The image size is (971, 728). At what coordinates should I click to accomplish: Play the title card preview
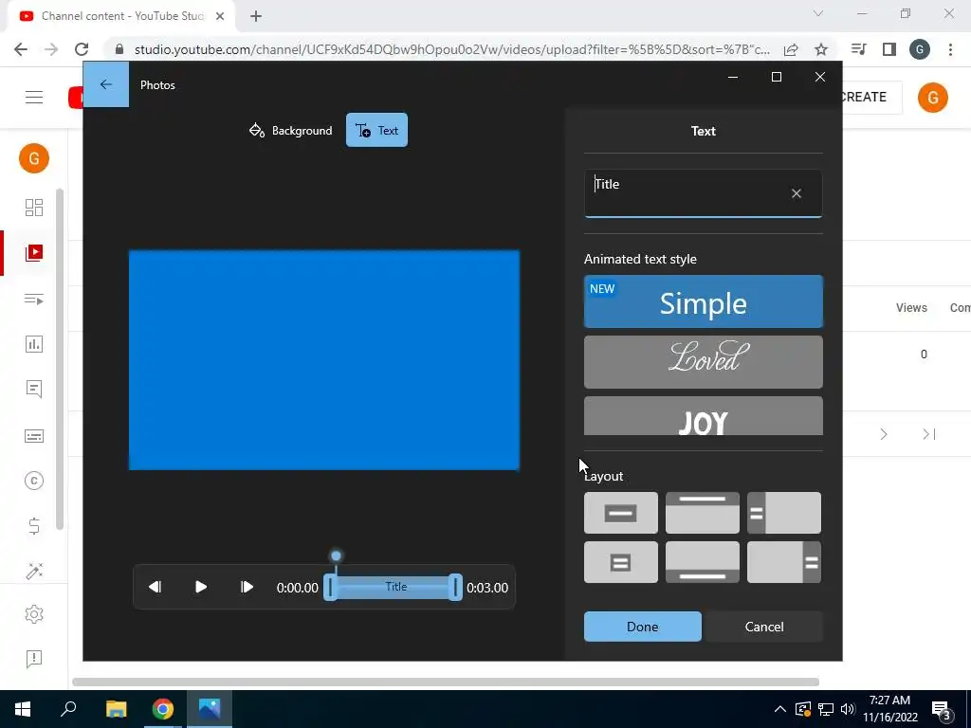coord(201,587)
